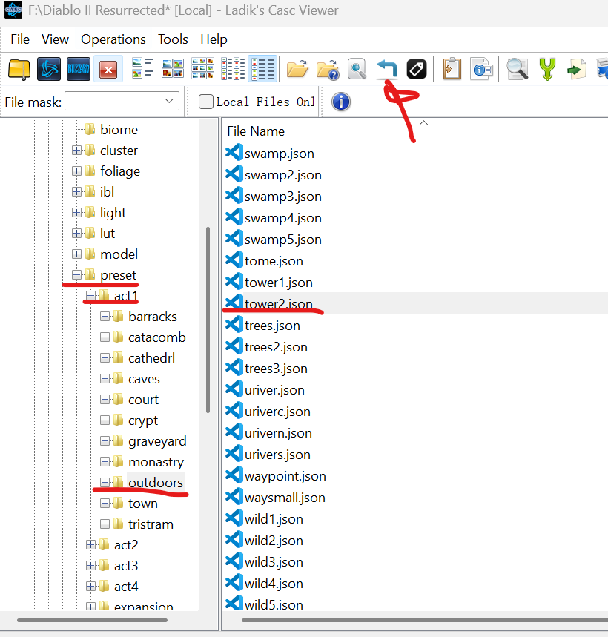
Task: Select the town folder in tree
Action: coord(143,504)
